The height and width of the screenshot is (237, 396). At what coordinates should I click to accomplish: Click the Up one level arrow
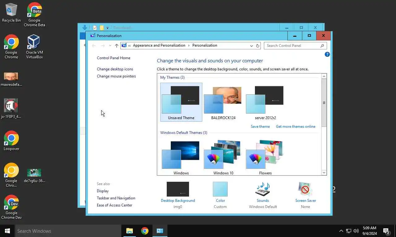[x=117, y=46]
